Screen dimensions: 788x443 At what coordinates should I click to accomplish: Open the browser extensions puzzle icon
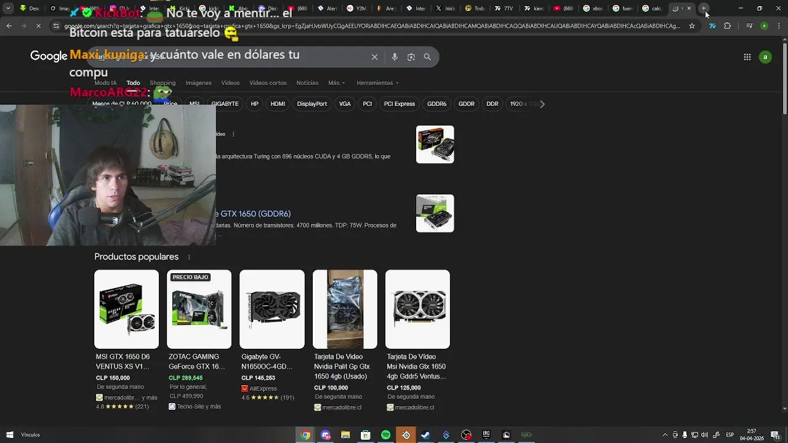click(x=728, y=26)
